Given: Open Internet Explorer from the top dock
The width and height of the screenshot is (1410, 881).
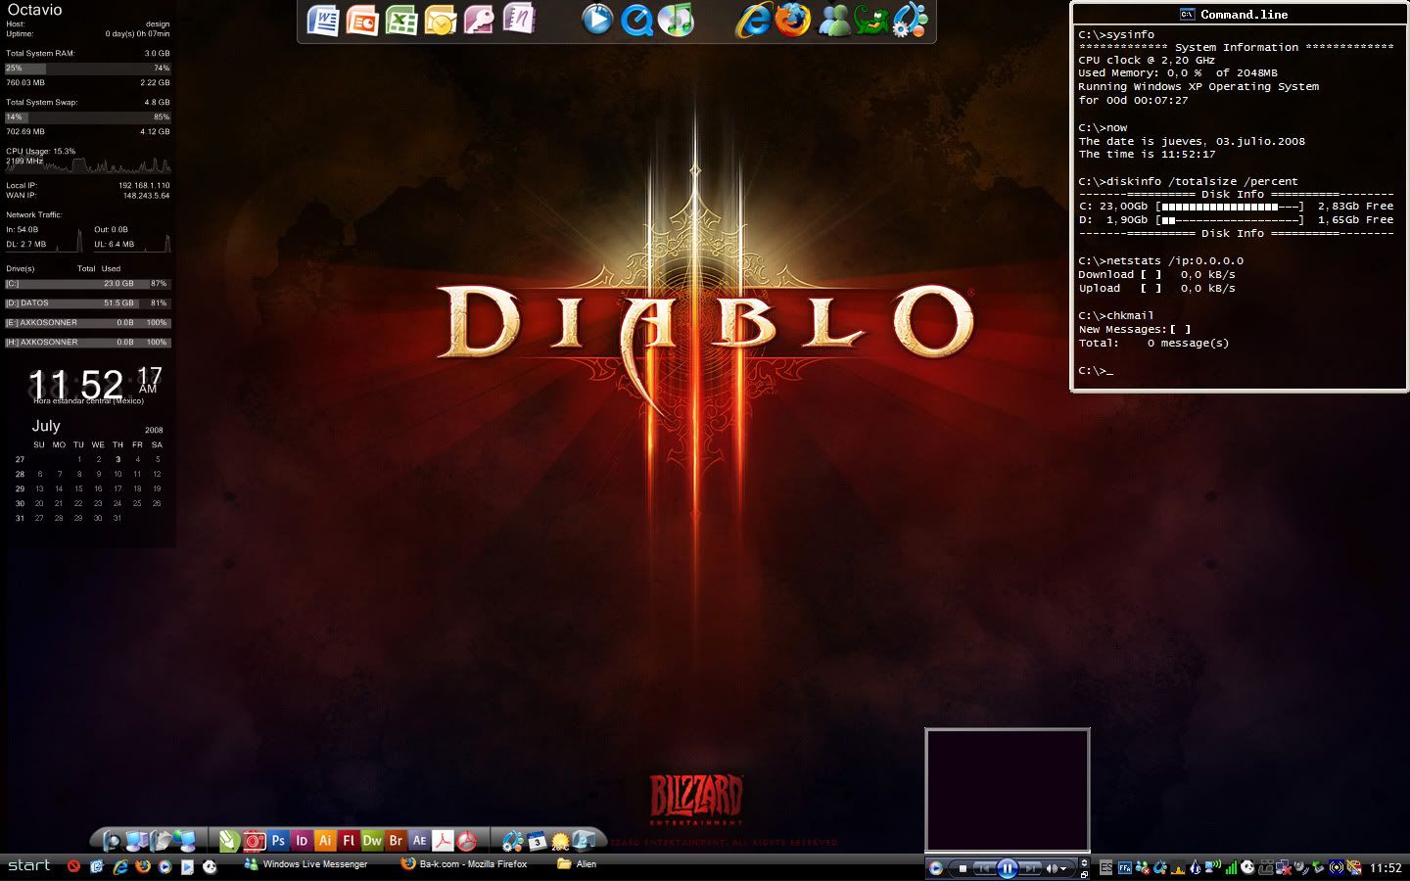Looking at the screenshot, I should [754, 21].
